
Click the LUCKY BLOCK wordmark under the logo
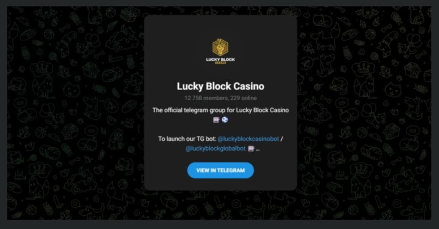220,59
